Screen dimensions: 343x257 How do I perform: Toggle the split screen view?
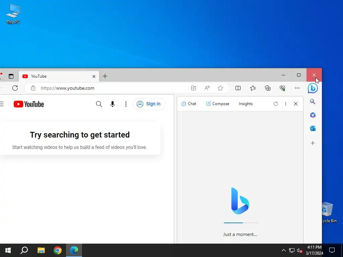238,88
